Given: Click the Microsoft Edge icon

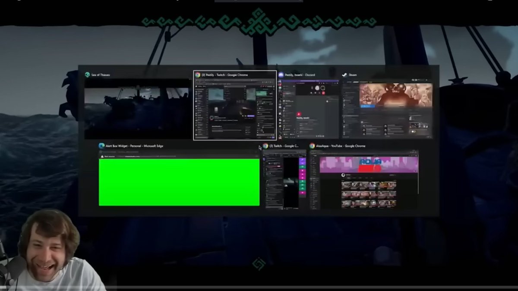Looking at the screenshot, I should click(x=101, y=146).
